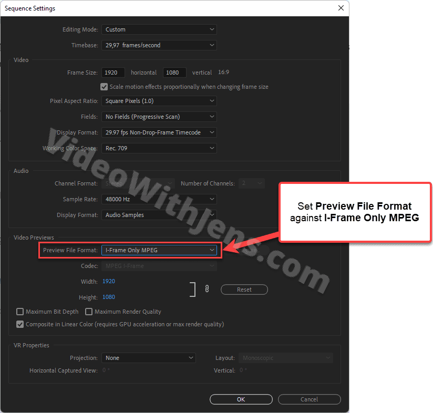433x413 pixels.
Task: Toggle Scale motion effects proportionally checkbox
Action: (104, 87)
